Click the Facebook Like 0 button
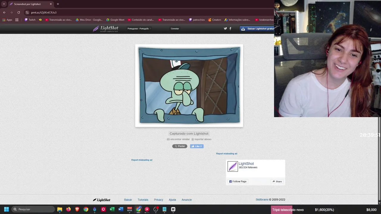 pyautogui.click(x=197, y=146)
